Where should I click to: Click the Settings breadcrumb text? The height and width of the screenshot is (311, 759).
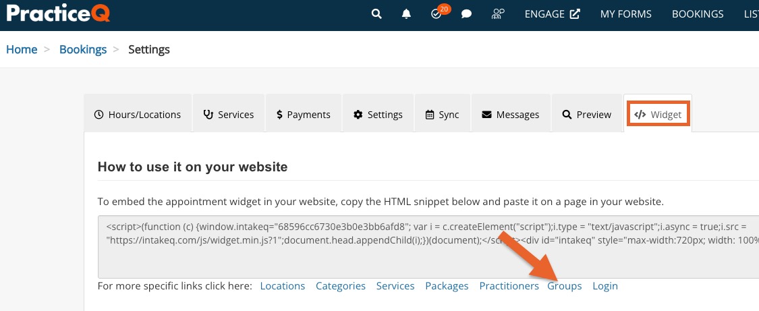tap(149, 49)
